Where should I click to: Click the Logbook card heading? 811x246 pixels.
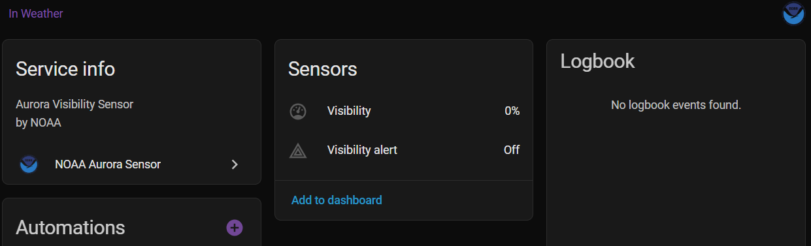[x=598, y=61]
